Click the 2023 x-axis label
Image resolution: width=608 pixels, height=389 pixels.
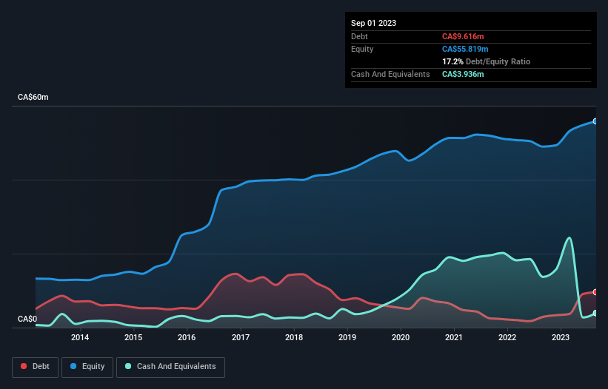tap(561, 337)
